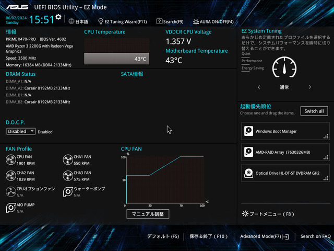
Task: Click the EZ System Tuning gauge dial
Action: point(284,67)
